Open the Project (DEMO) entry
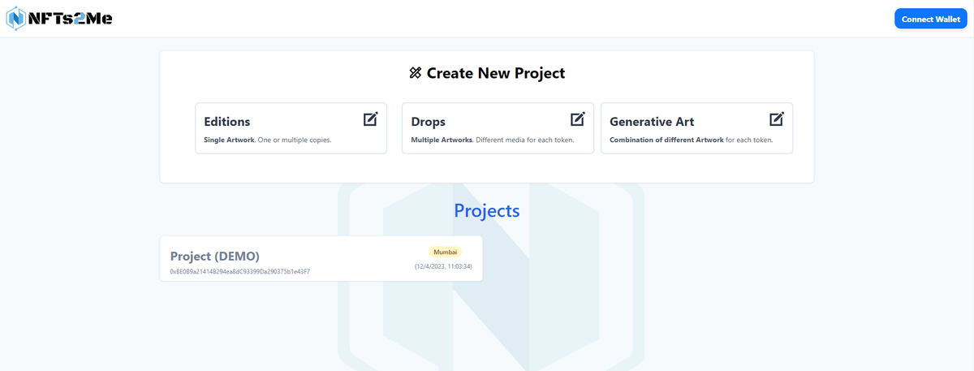 (215, 256)
